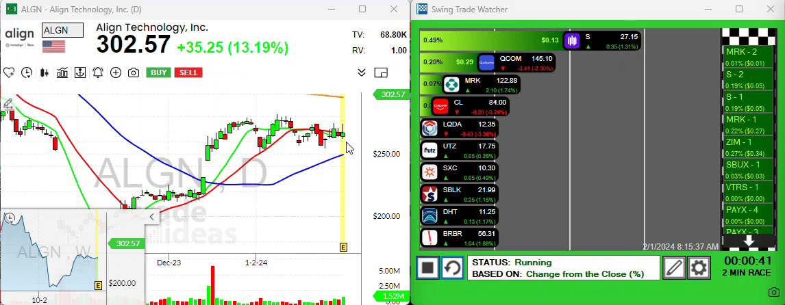Click the S racer 0.49% progress bar
785x305 pixels.
492,40
